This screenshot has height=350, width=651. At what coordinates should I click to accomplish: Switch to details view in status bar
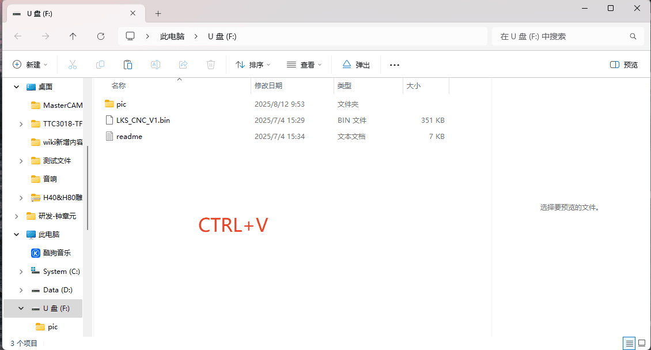(x=630, y=343)
